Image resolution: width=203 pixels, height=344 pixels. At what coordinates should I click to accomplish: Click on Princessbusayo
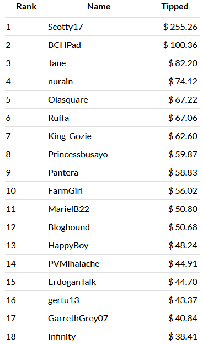tap(78, 155)
